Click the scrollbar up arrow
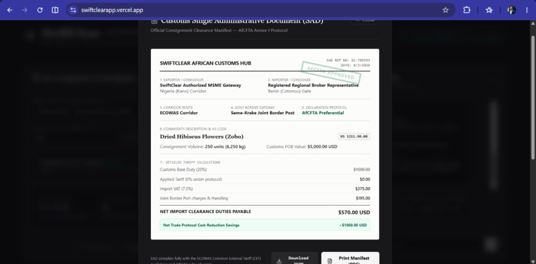The height and width of the screenshot is (264, 536). click(x=533, y=23)
